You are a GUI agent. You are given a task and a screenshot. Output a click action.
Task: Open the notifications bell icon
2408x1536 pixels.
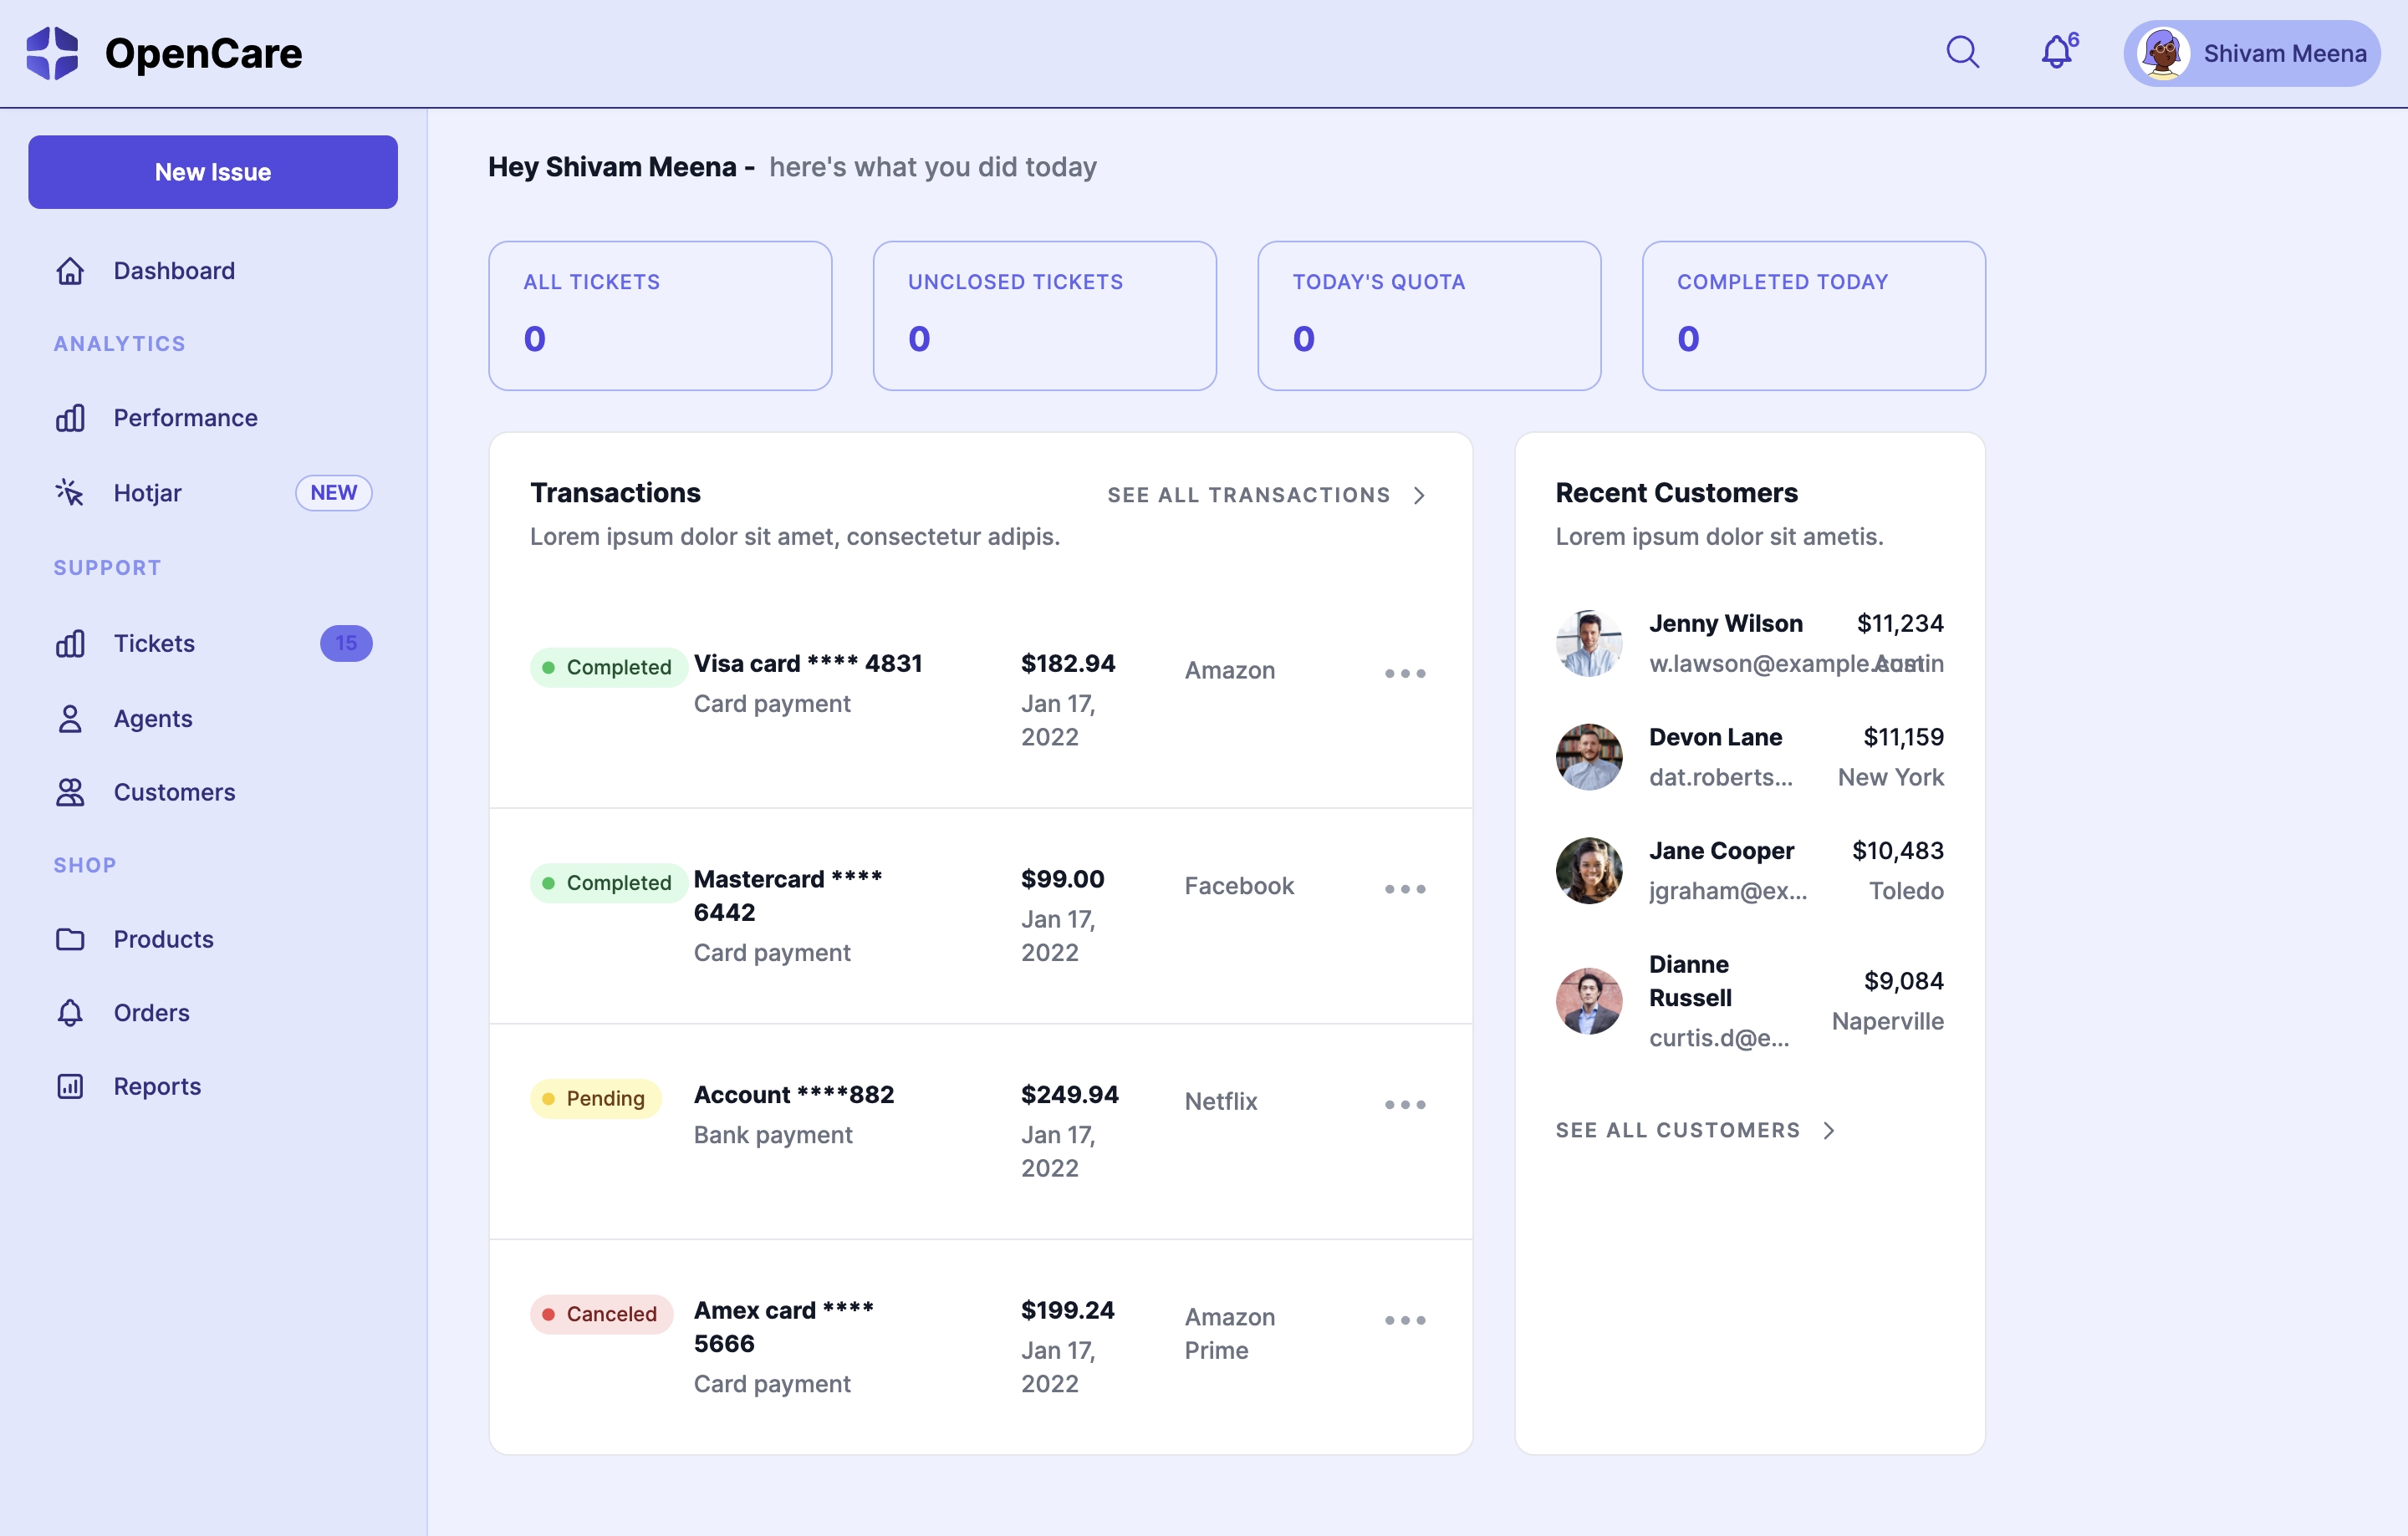click(x=2056, y=52)
